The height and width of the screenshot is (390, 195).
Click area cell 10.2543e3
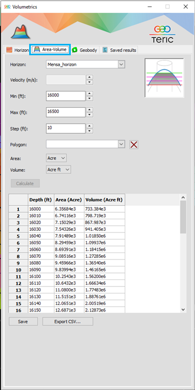click(69, 276)
